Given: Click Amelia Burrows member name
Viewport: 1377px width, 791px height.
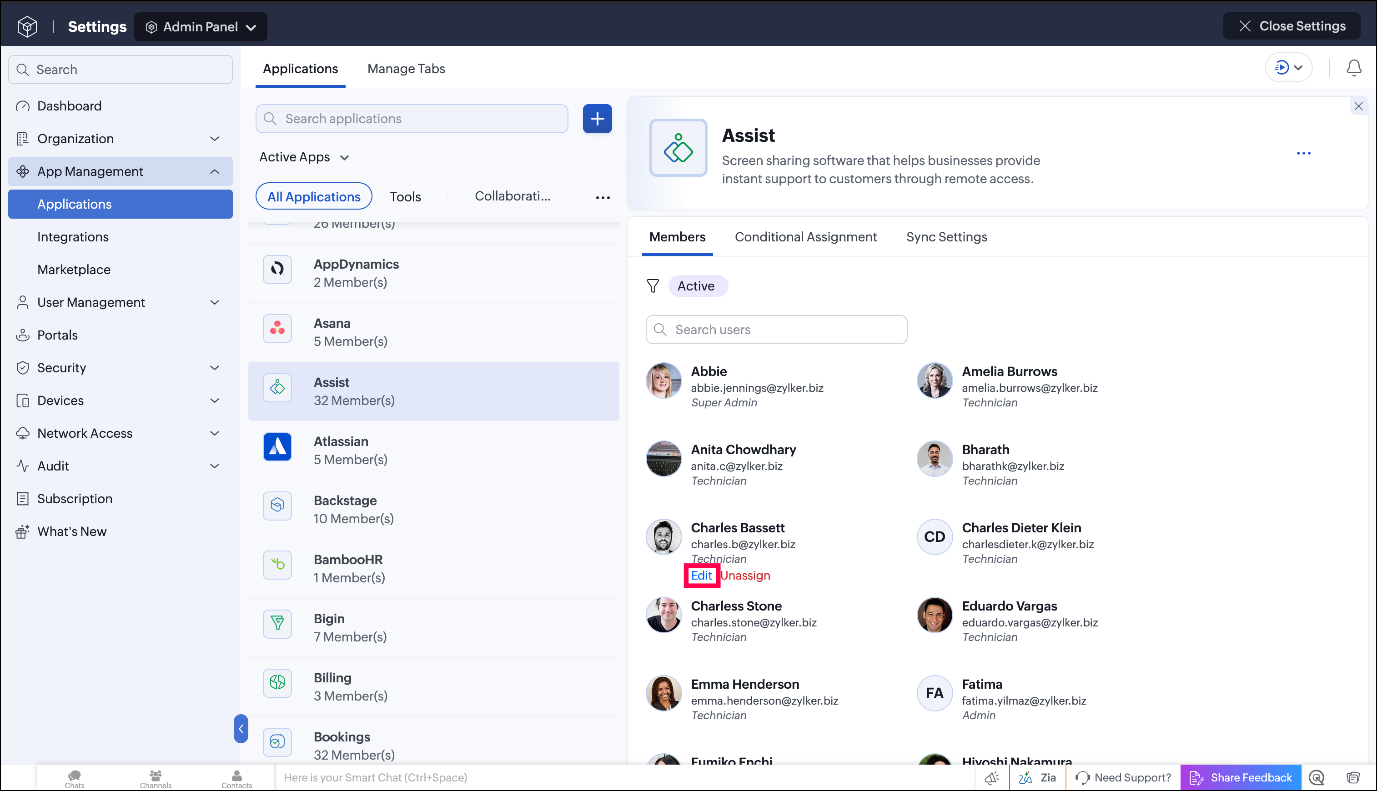Looking at the screenshot, I should point(1009,371).
